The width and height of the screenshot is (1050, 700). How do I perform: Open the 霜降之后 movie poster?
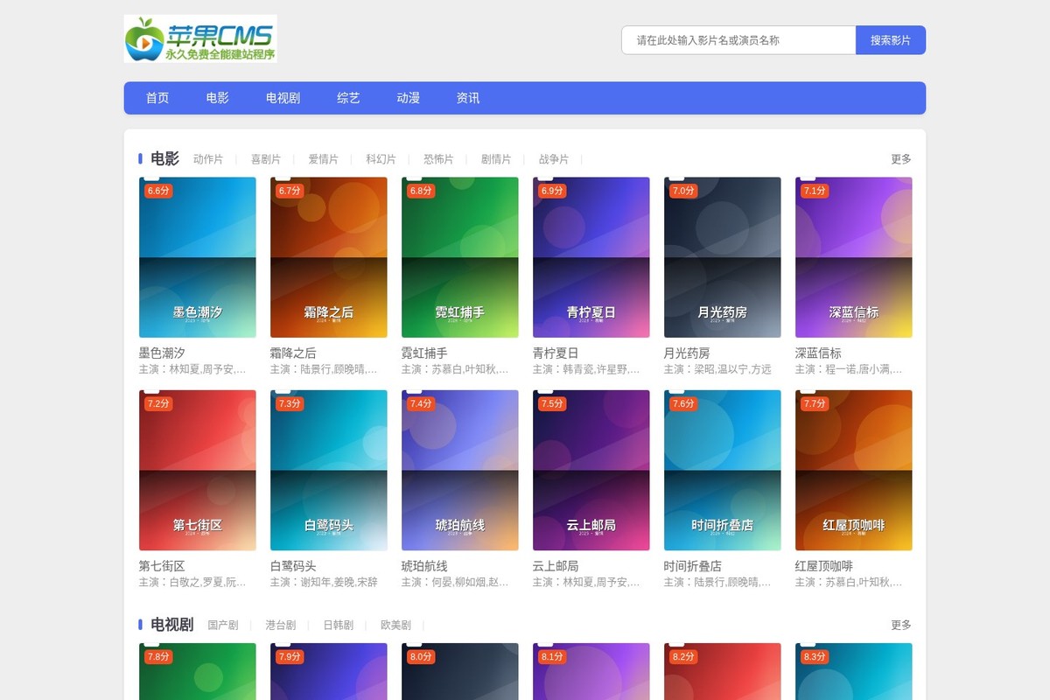(x=329, y=257)
